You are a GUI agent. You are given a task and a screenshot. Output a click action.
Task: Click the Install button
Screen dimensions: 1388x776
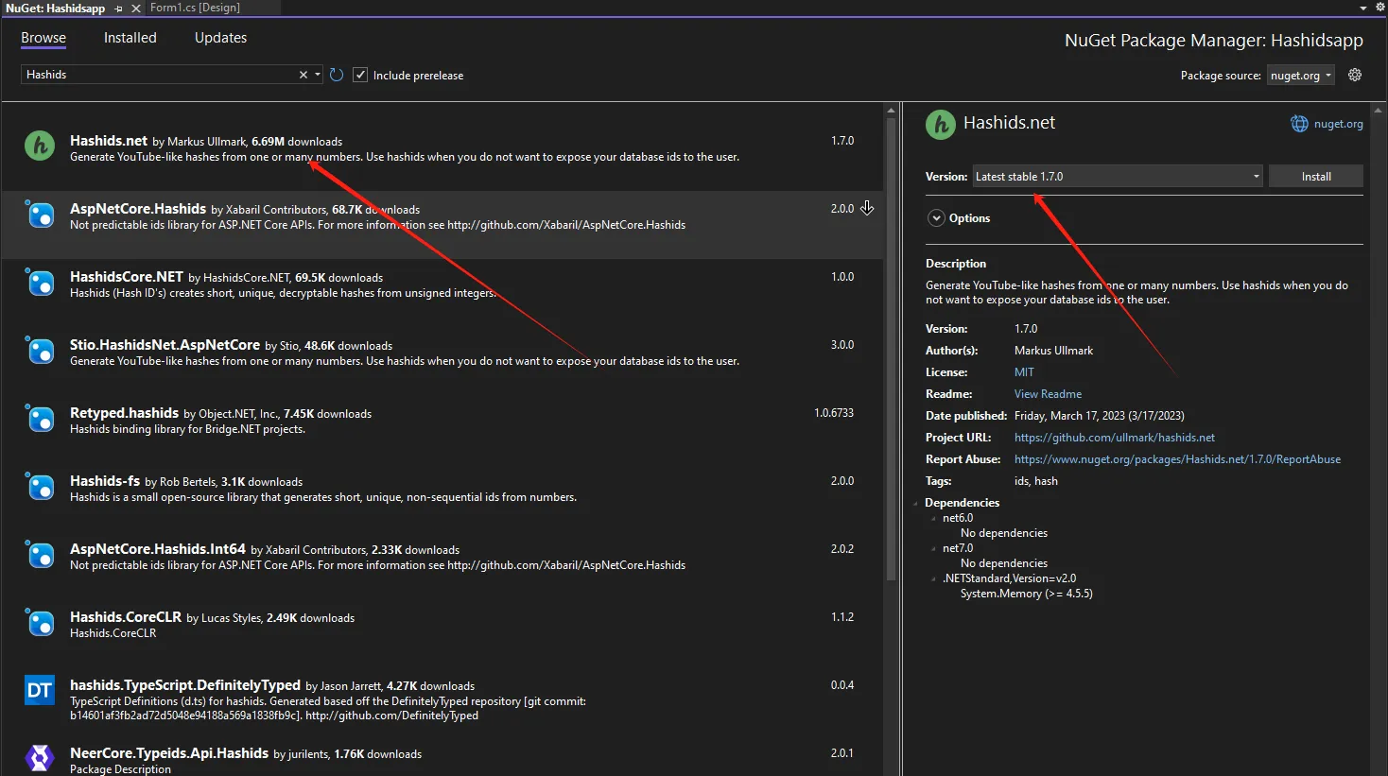click(1315, 177)
